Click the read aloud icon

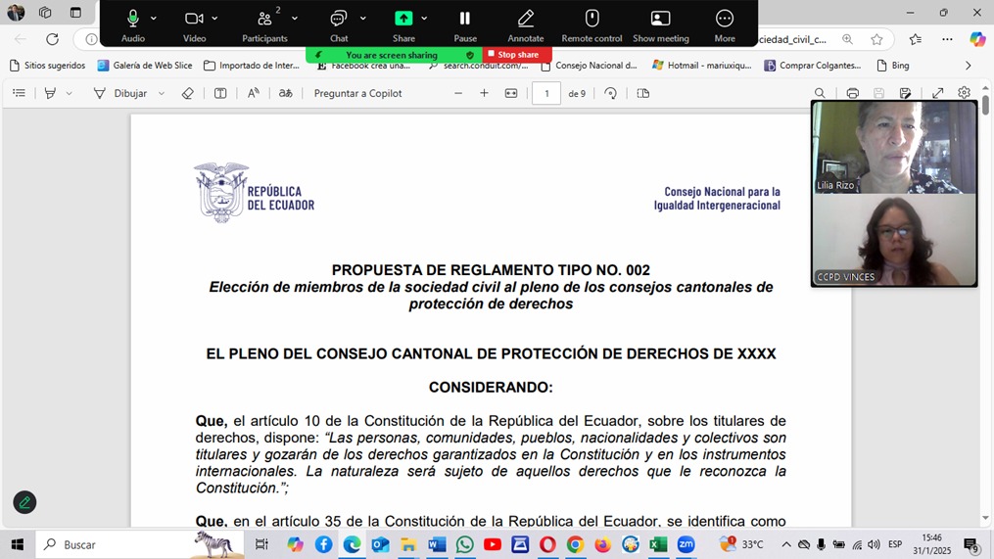(253, 93)
